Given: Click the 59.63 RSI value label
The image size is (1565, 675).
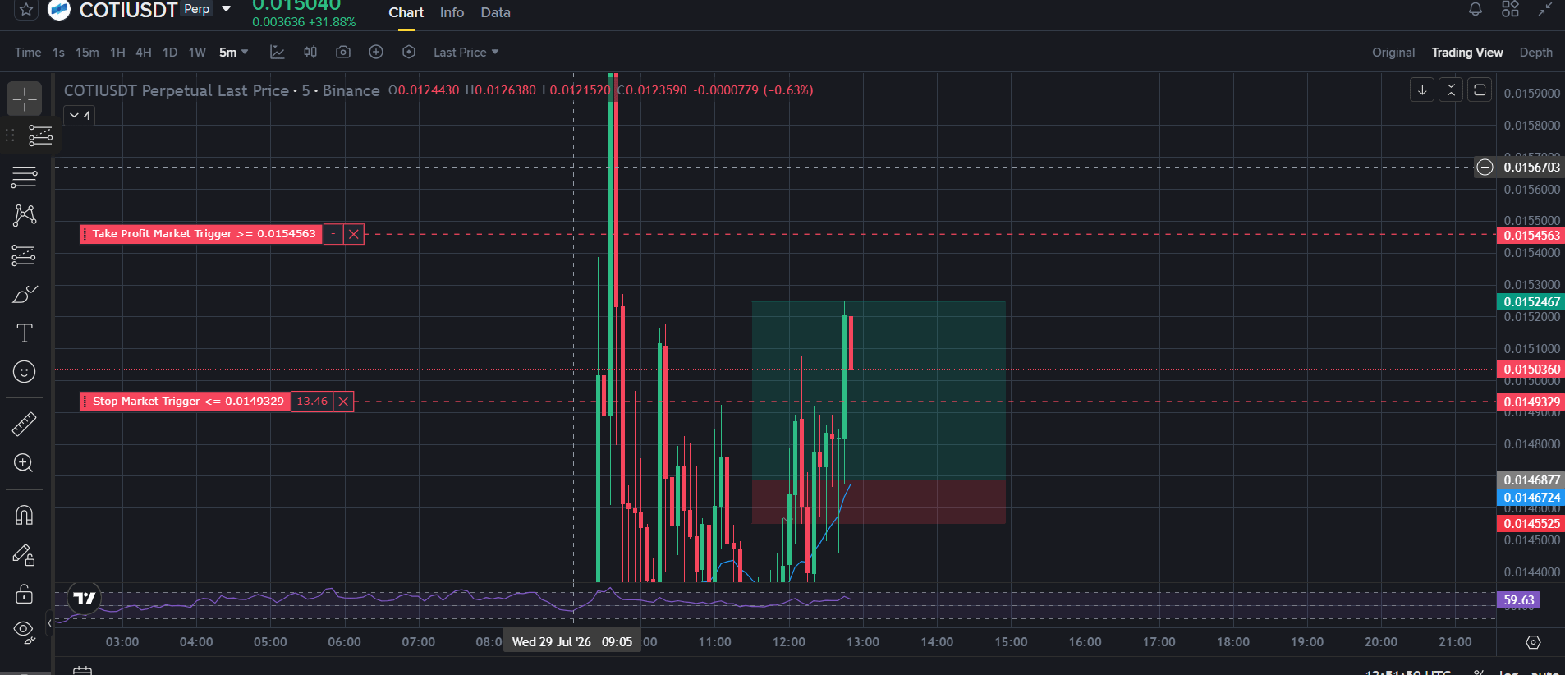Looking at the screenshot, I should pos(1518,600).
